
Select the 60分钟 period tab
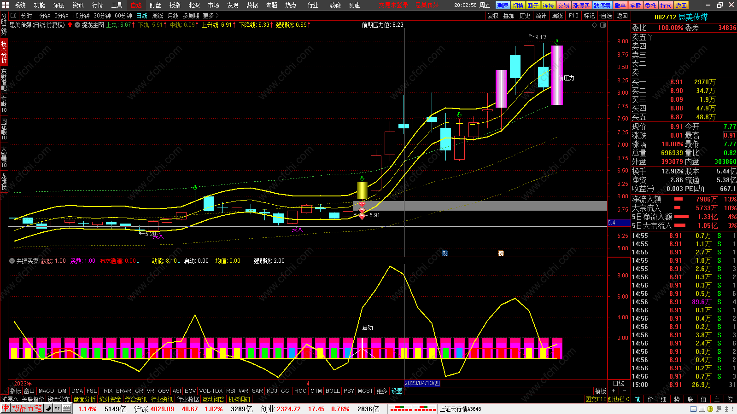click(x=123, y=16)
